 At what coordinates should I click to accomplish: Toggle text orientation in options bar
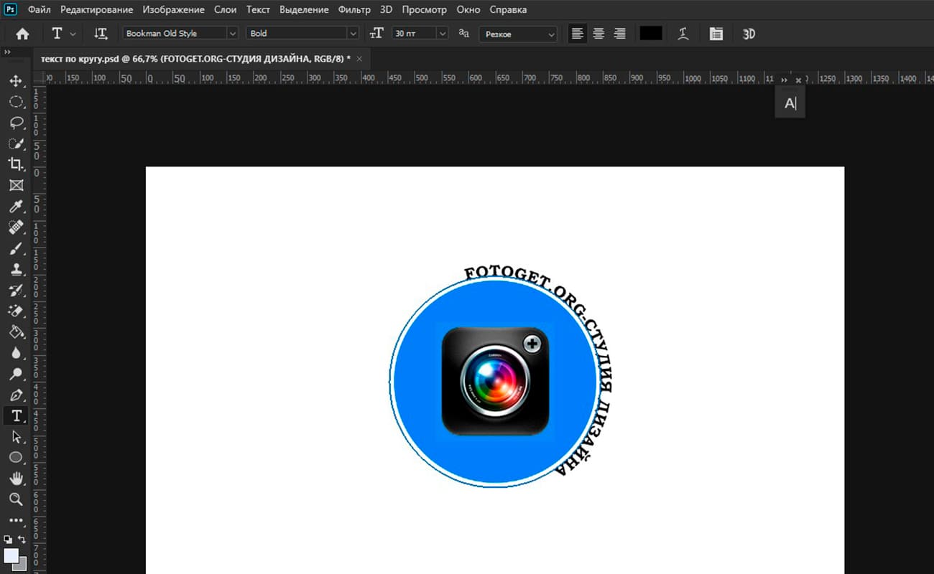(101, 34)
